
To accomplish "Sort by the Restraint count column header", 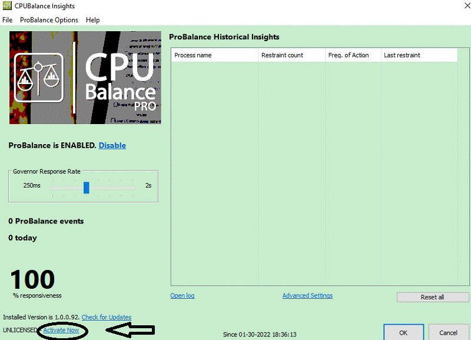I will [x=291, y=55].
